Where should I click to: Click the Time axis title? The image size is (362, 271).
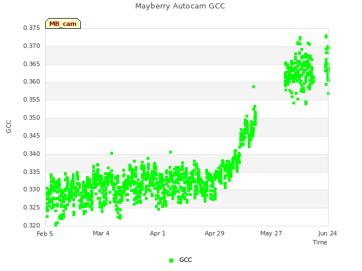coord(320,242)
